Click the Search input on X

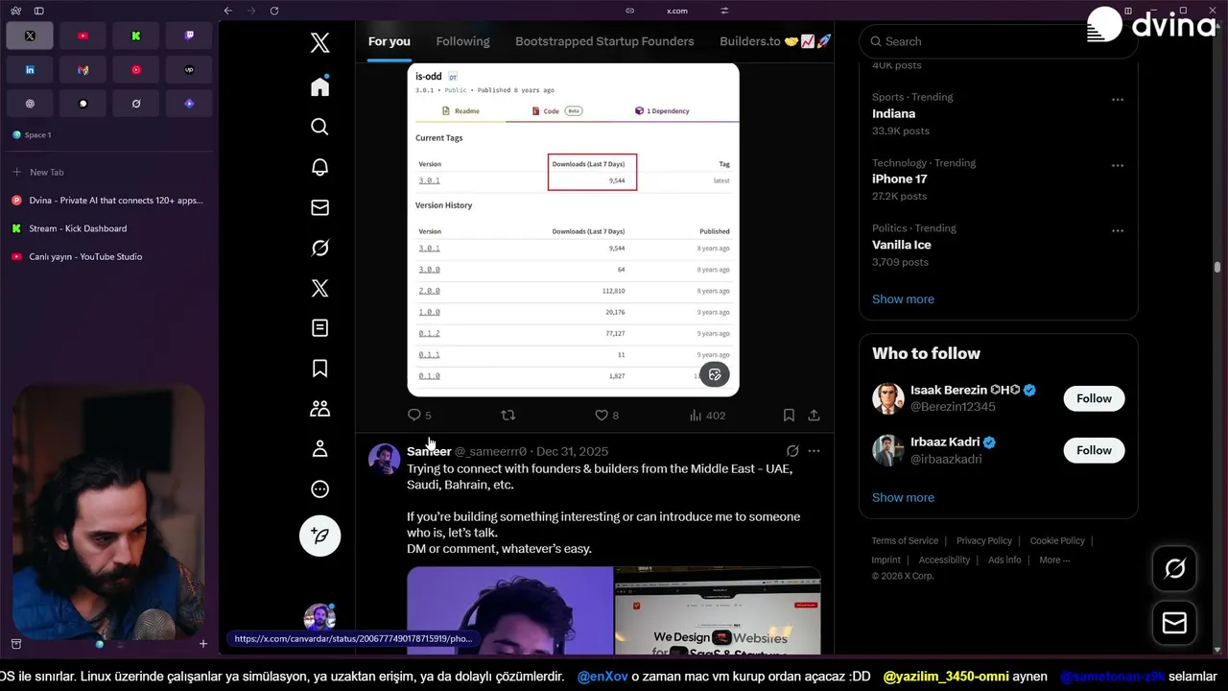tap(998, 41)
